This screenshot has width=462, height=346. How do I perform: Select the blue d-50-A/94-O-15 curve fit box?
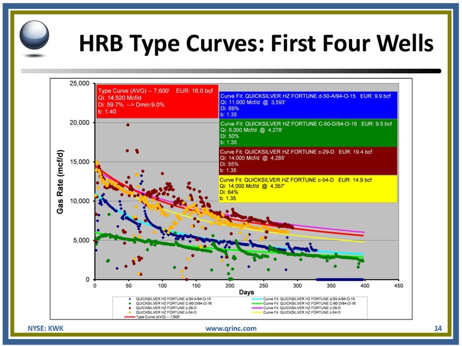(308, 105)
